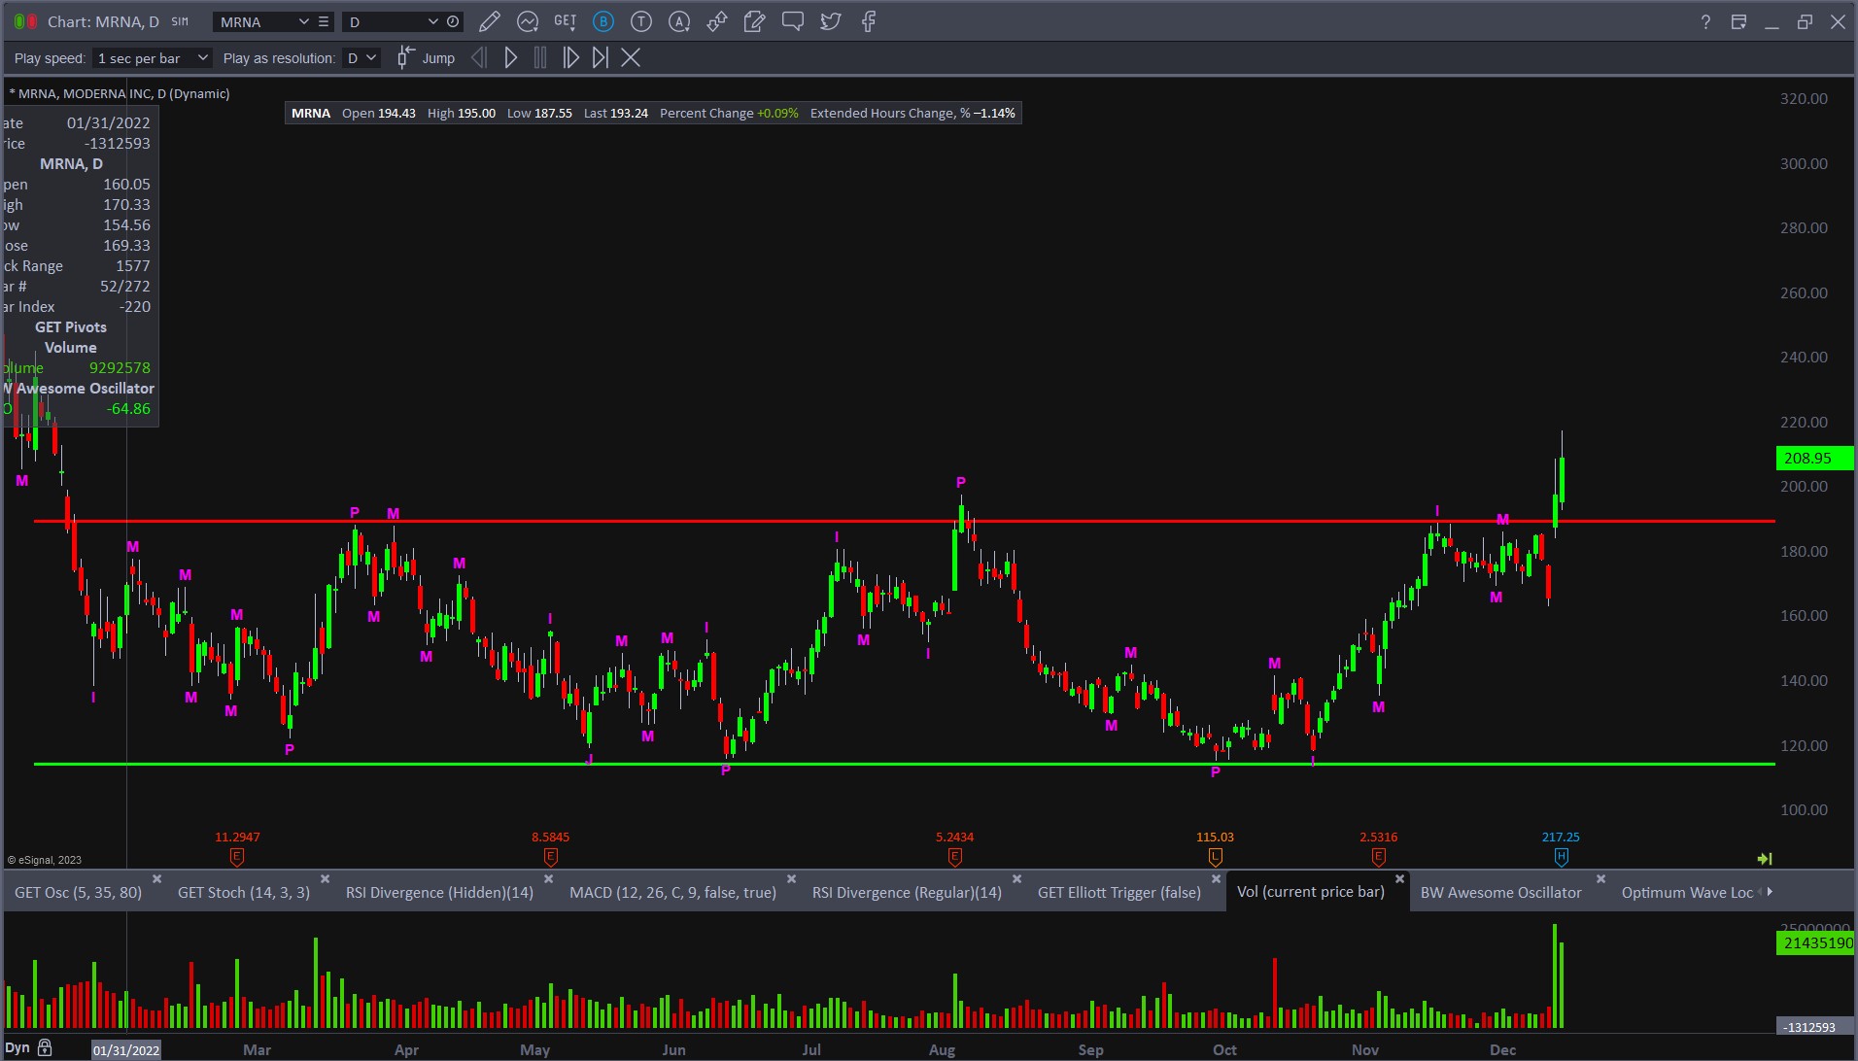Open the Play speed dropdown
The width and height of the screenshot is (1858, 1061).
153,58
